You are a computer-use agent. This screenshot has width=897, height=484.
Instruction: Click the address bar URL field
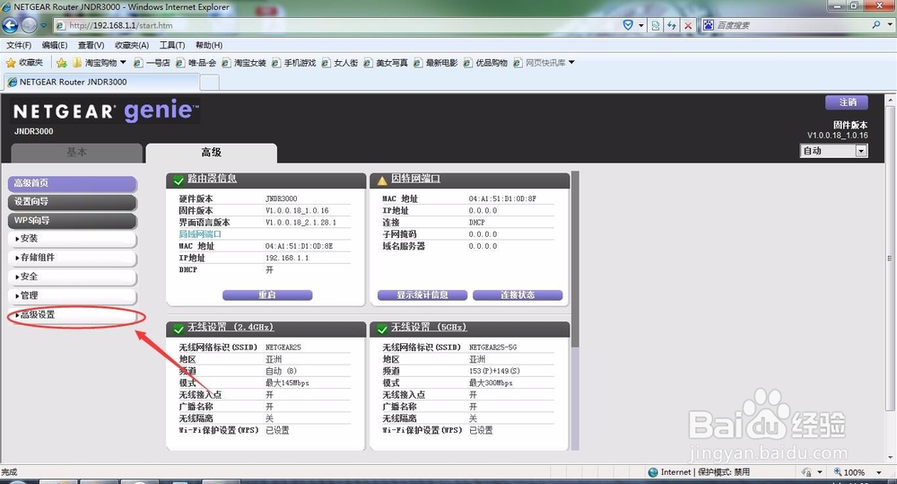(337, 25)
